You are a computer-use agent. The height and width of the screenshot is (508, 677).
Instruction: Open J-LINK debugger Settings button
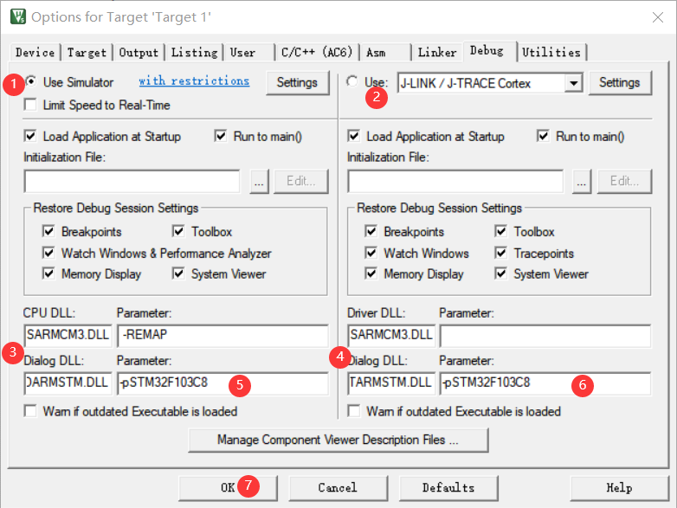point(620,82)
